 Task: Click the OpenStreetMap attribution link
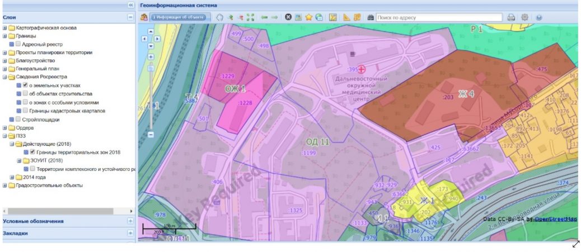554,219
